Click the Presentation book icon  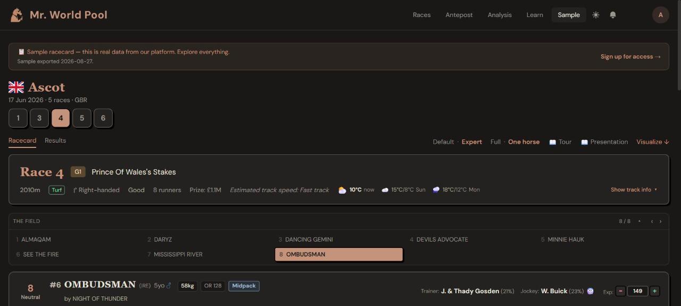585,142
